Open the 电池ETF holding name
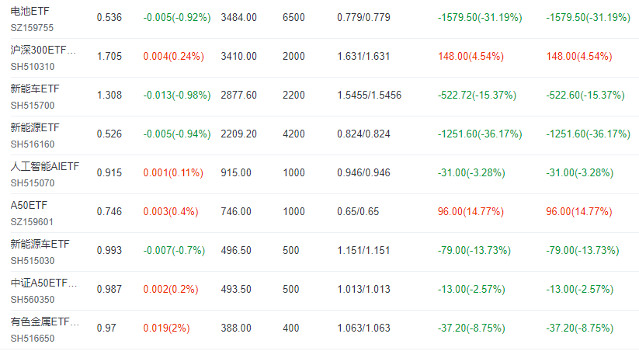Image resolution: width=639 pixels, height=351 pixels. pyautogui.click(x=30, y=12)
